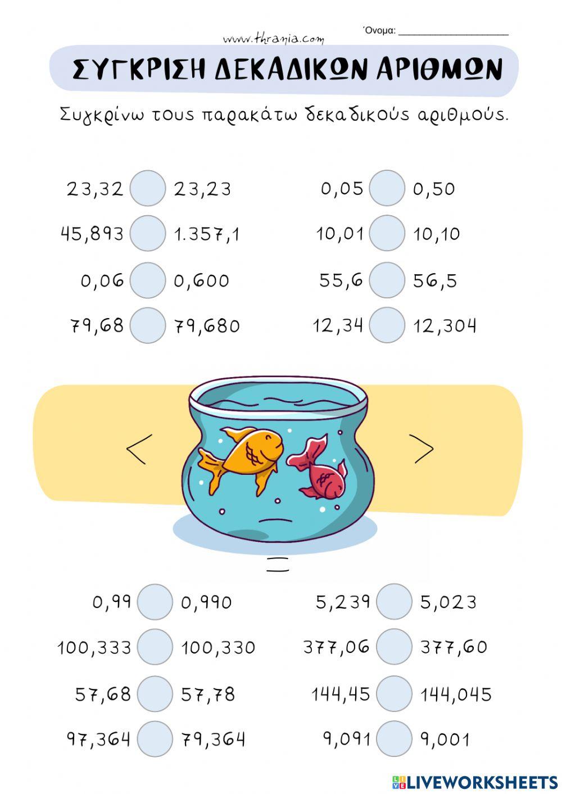
Task: Click the circle between 45,893 and 1.357,1
Action: [x=148, y=233]
